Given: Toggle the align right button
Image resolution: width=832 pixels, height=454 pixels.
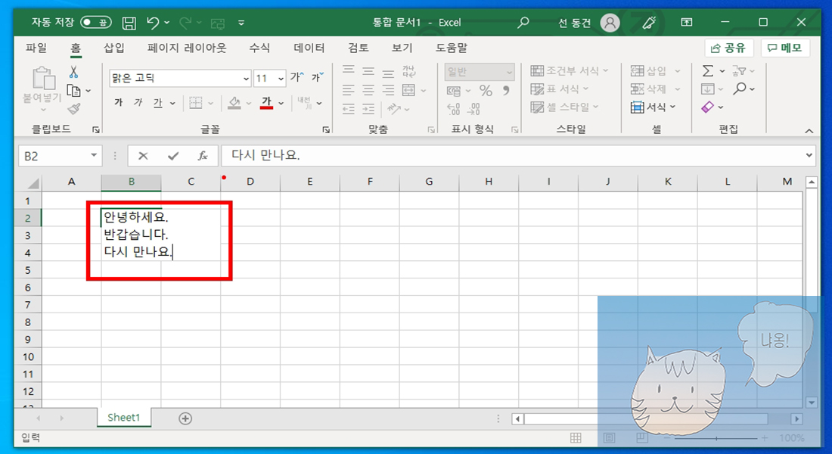Looking at the screenshot, I should [389, 90].
